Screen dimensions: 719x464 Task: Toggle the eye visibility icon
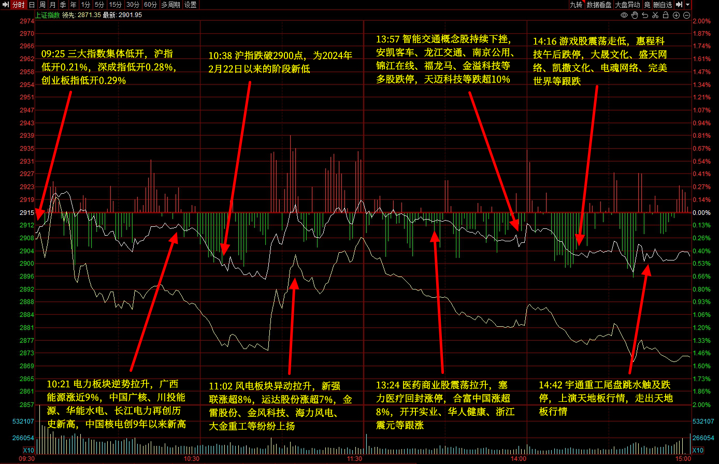pos(624,15)
